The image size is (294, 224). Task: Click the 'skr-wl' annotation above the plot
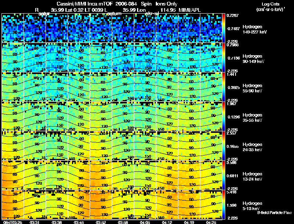point(152,14)
